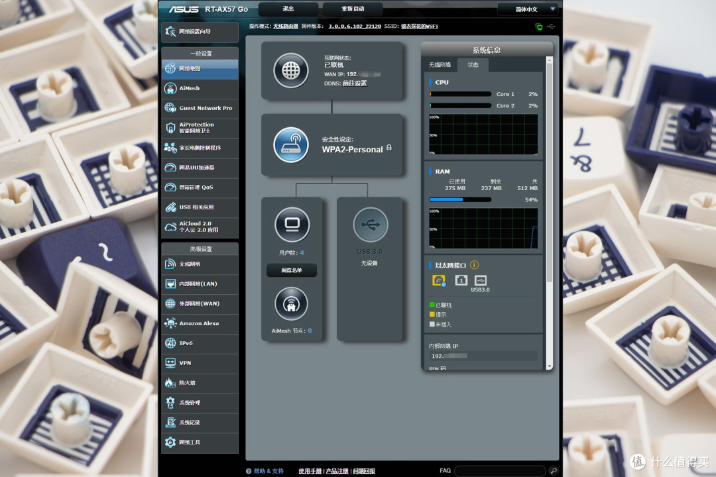Click the 无线路由器 operation mode link

coord(286,26)
